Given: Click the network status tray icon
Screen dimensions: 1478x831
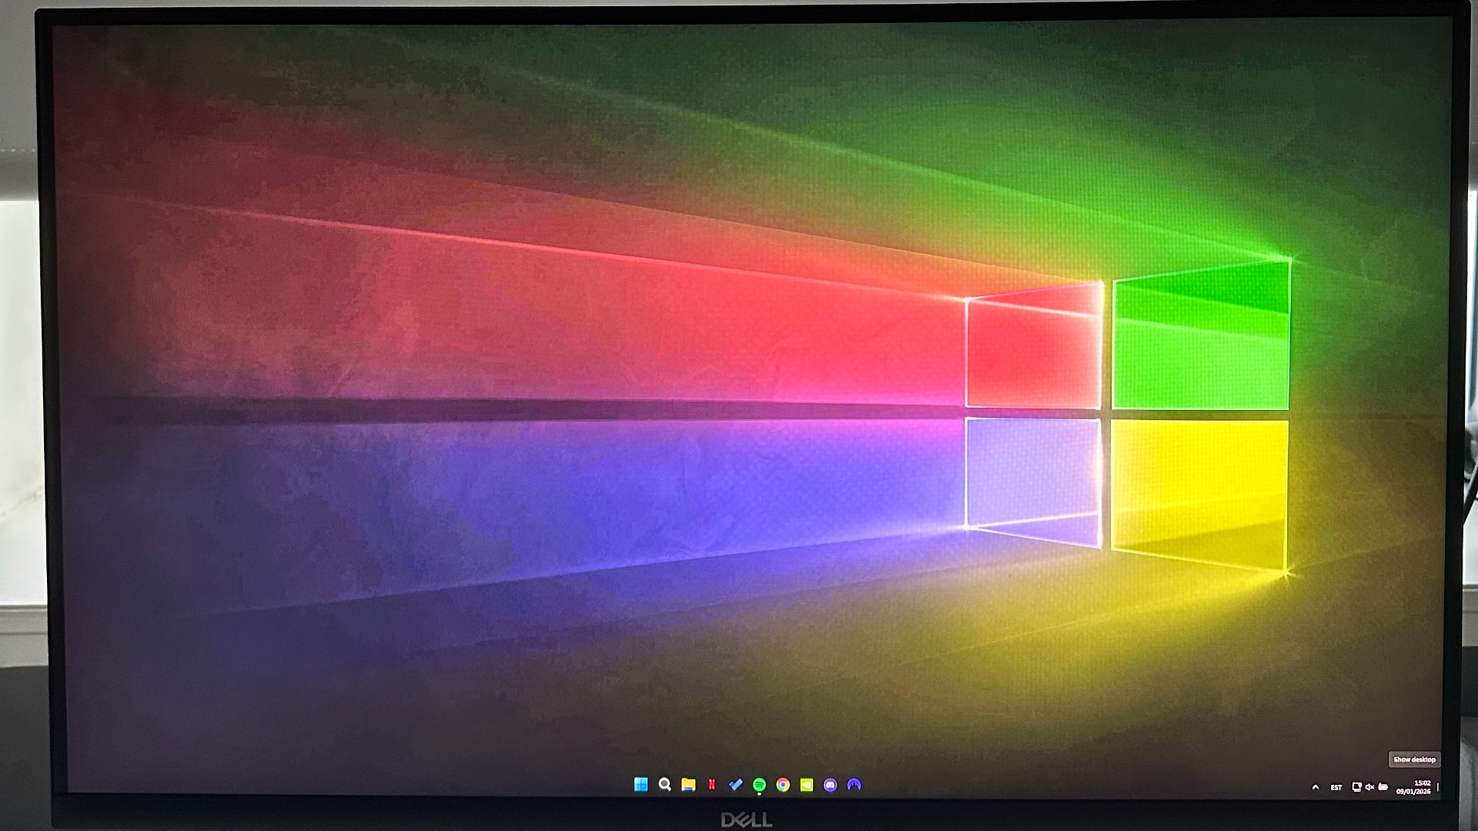Looking at the screenshot, I should point(1356,786).
